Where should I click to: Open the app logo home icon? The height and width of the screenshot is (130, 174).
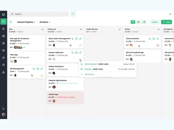3,14
